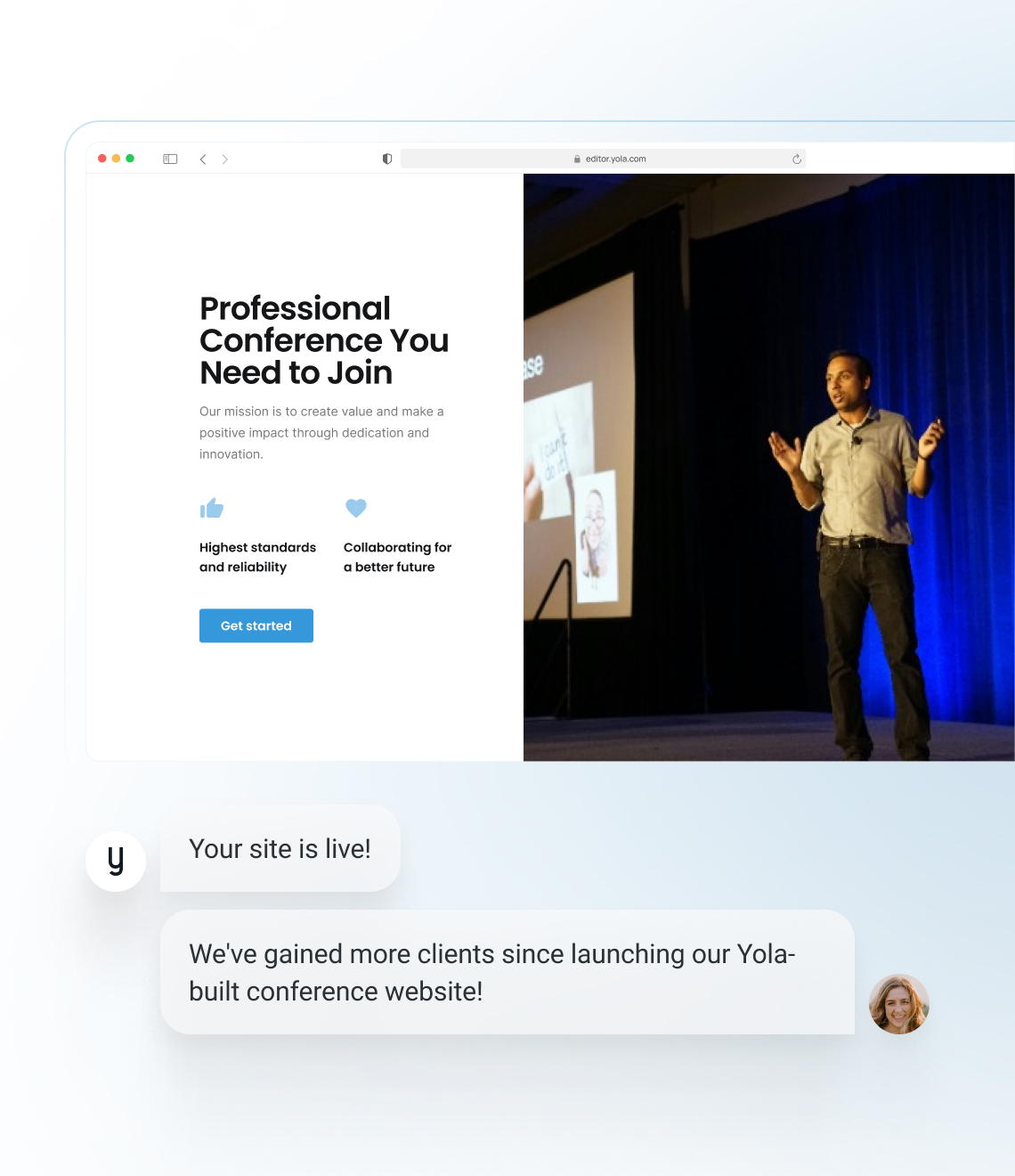Image resolution: width=1015 pixels, height=1176 pixels.
Task: Click the conference speaker photo
Action: [x=768, y=467]
